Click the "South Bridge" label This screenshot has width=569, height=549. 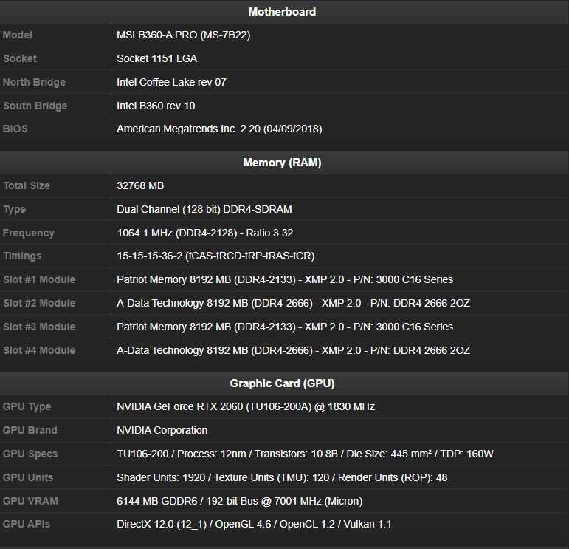tap(35, 106)
